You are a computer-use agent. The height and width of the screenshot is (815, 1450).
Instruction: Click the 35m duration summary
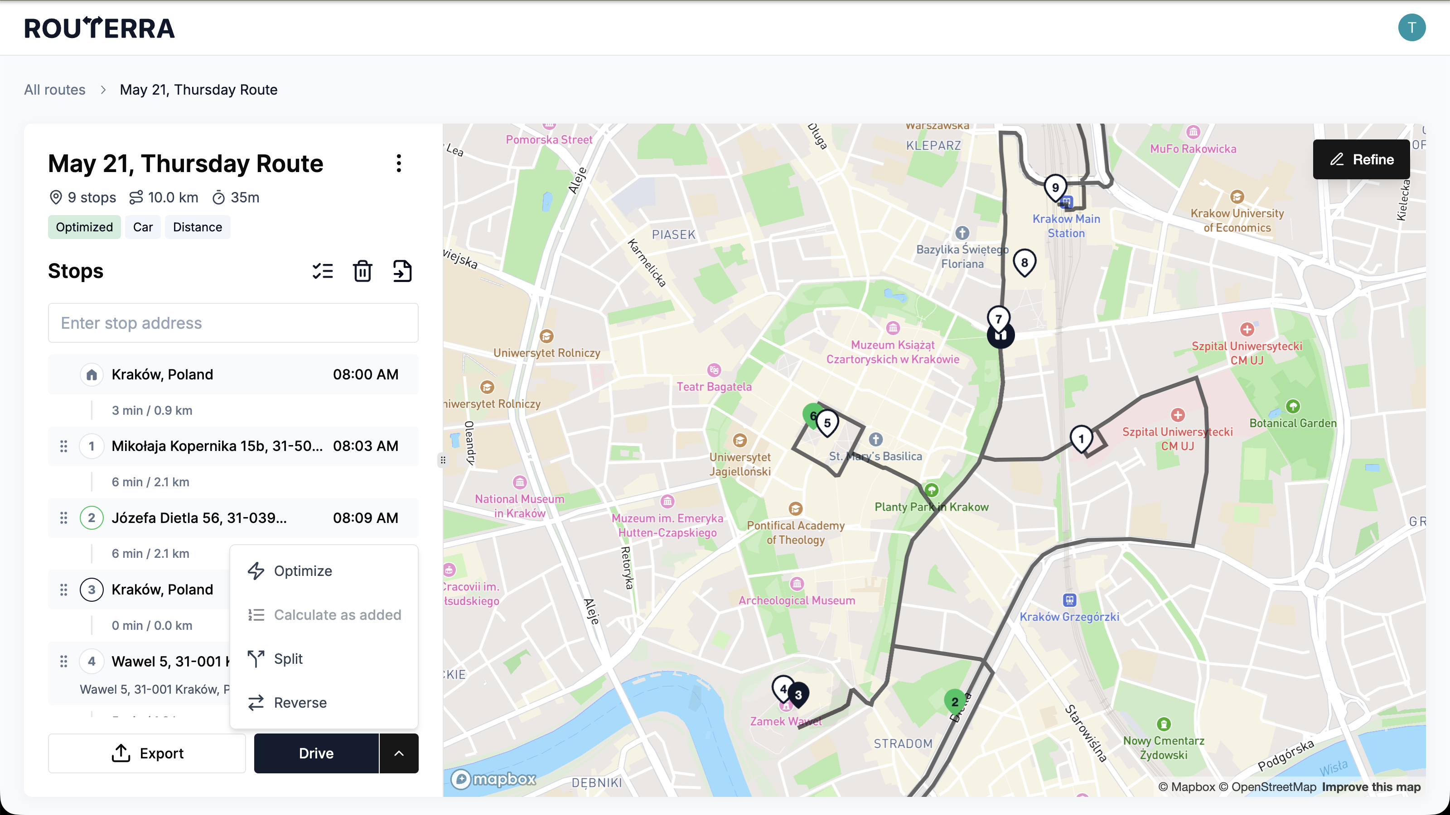[x=236, y=197]
